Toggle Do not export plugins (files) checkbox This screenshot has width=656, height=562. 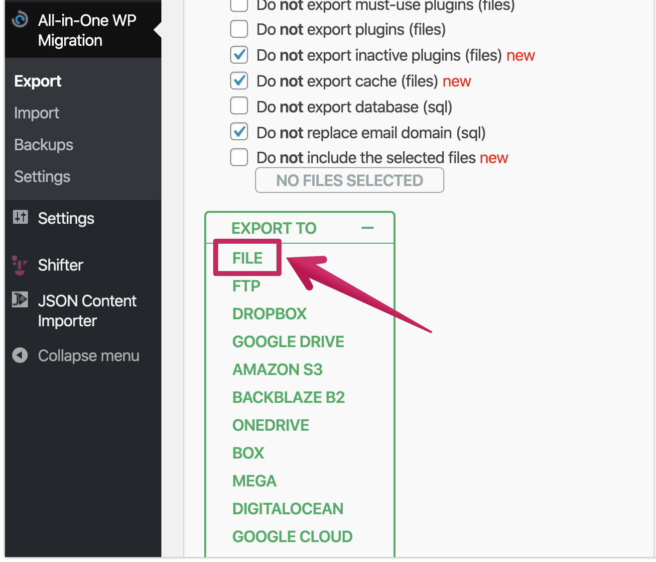click(x=239, y=29)
